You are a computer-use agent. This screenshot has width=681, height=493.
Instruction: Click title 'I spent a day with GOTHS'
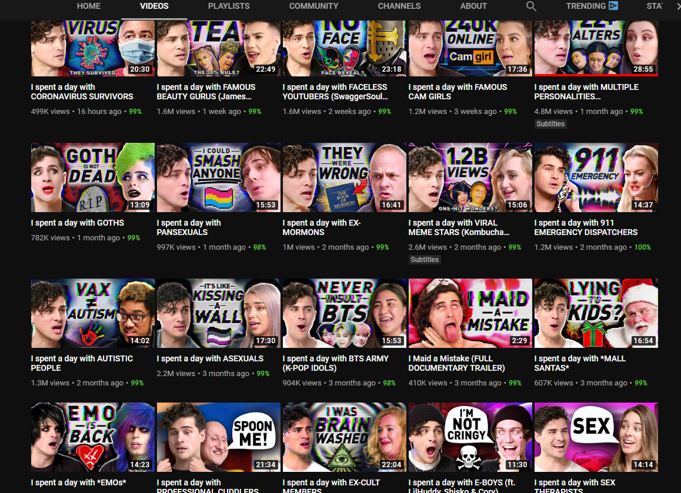[x=77, y=223]
